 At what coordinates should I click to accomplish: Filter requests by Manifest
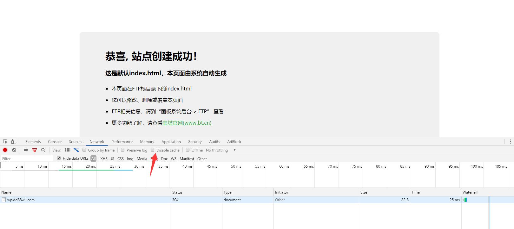pyautogui.click(x=187, y=159)
